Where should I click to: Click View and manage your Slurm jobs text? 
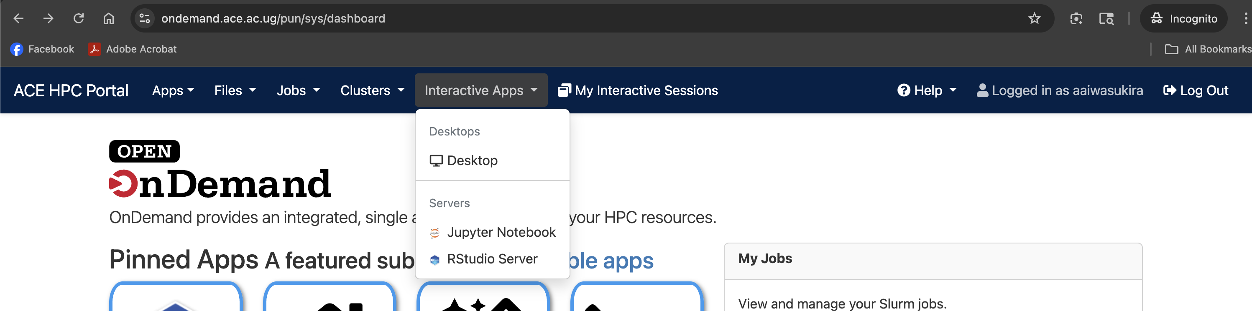pos(842,304)
